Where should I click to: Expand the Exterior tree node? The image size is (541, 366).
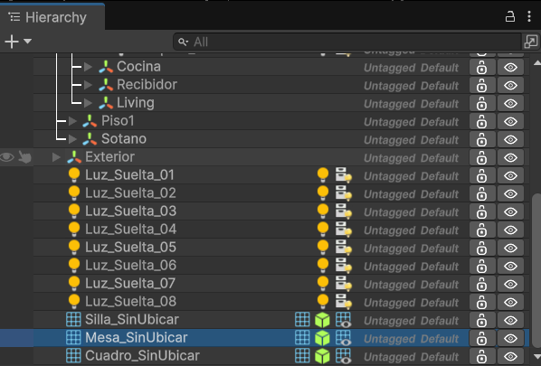coord(56,157)
